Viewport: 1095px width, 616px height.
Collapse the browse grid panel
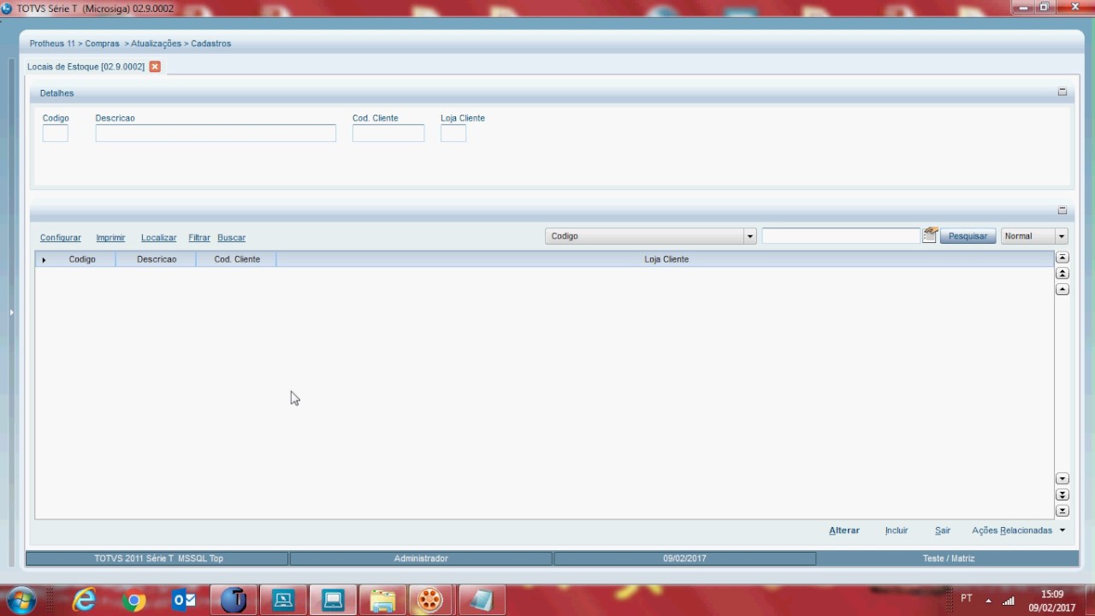click(1062, 210)
